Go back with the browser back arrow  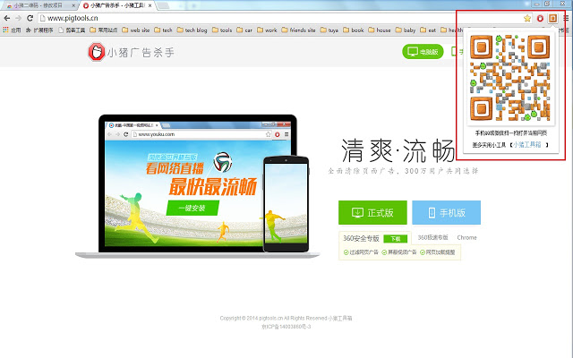coord(7,18)
